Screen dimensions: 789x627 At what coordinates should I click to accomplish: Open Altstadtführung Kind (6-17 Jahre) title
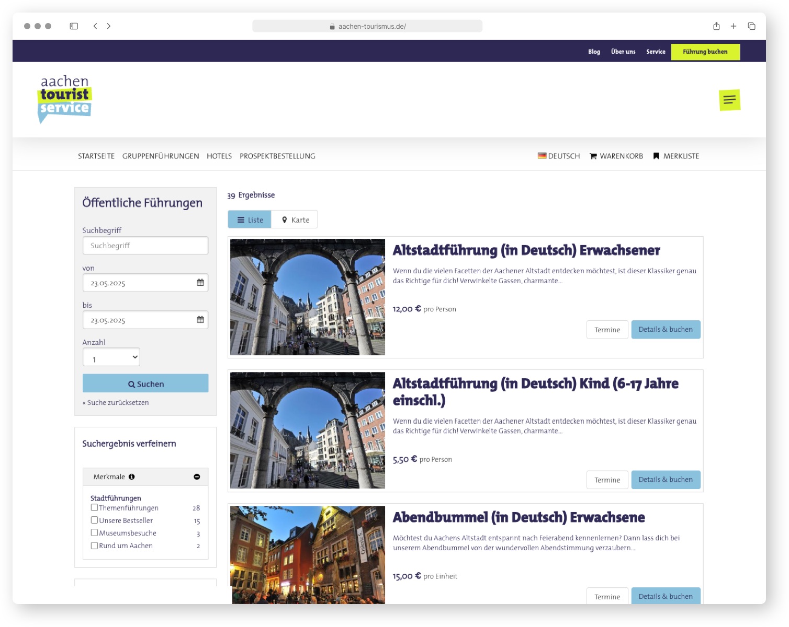(x=536, y=392)
